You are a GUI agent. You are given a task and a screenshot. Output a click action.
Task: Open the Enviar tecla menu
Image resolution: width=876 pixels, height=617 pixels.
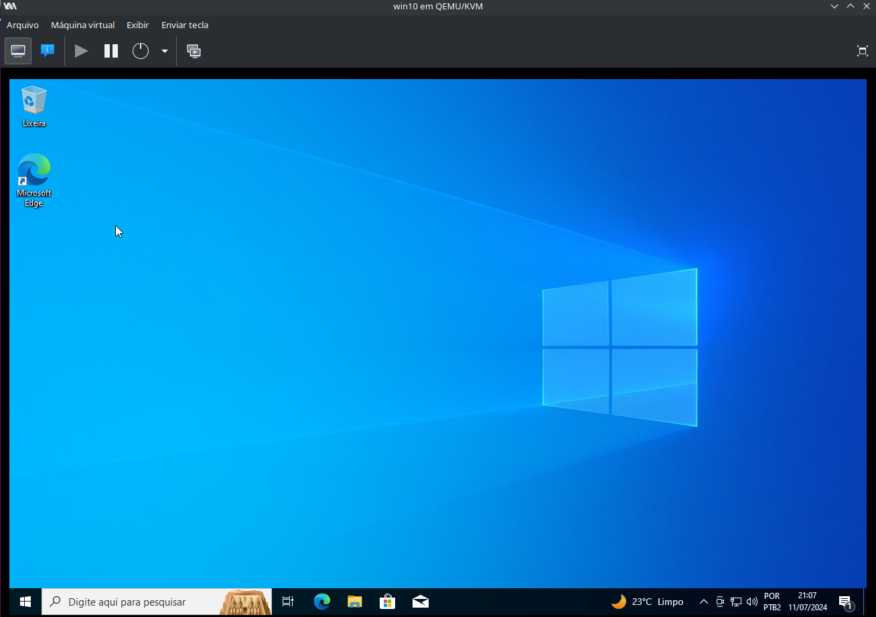pos(185,25)
